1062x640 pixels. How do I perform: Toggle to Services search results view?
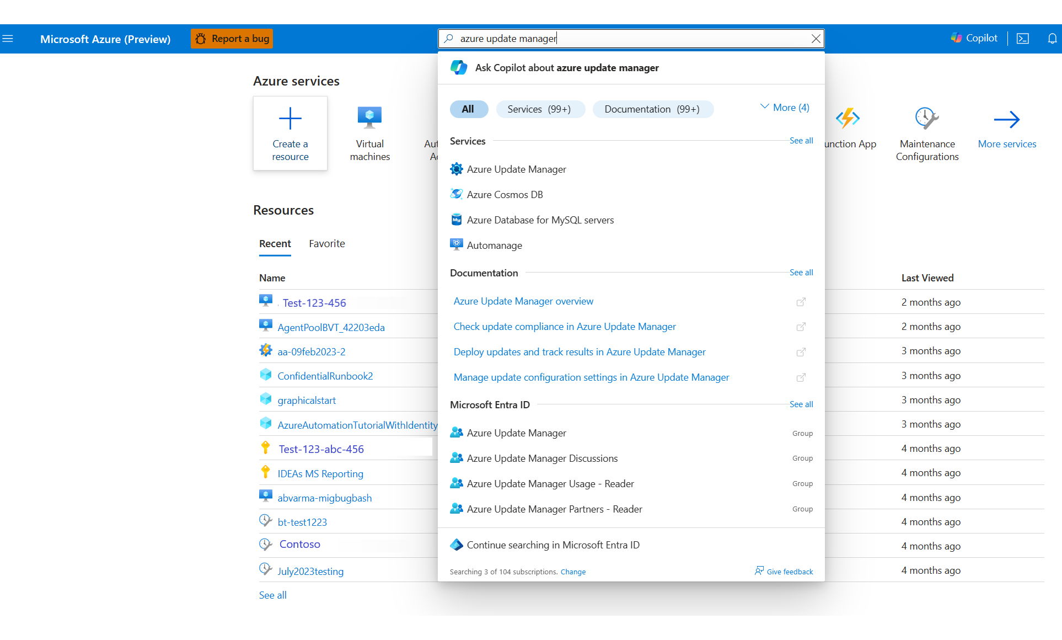pos(539,109)
